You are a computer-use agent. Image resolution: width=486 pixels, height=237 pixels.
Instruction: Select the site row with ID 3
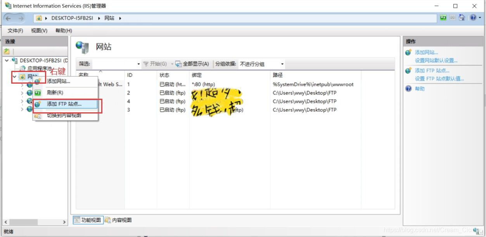(x=235, y=110)
